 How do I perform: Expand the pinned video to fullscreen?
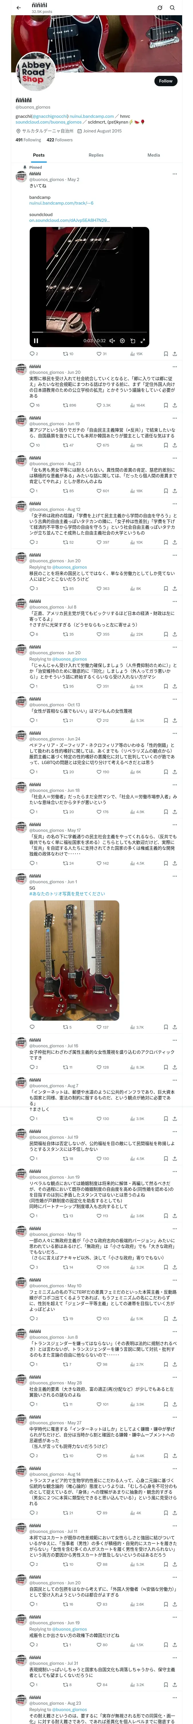click(x=142, y=341)
